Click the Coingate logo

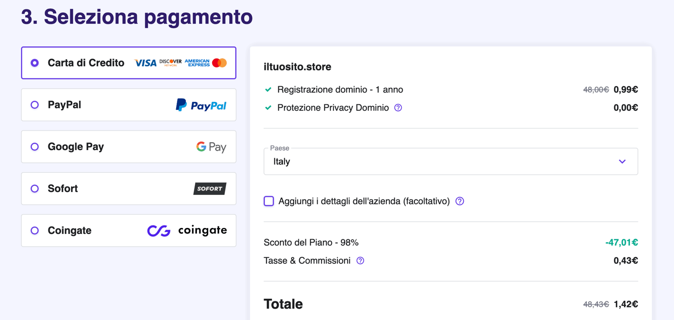pyautogui.click(x=187, y=230)
